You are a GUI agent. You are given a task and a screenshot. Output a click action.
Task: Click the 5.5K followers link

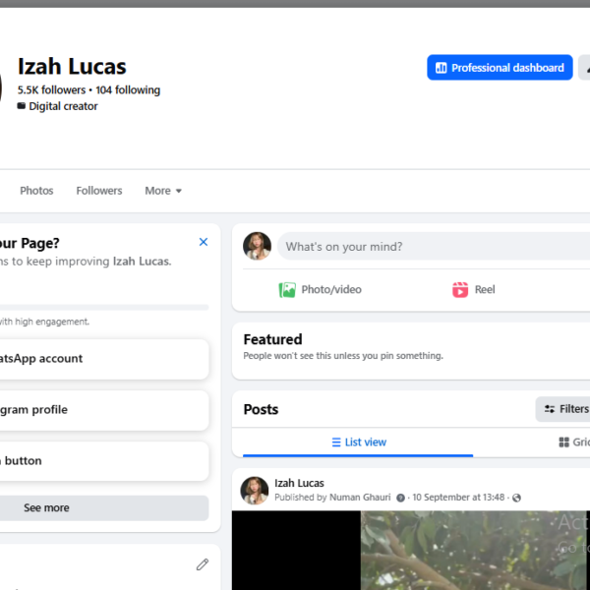(x=51, y=90)
